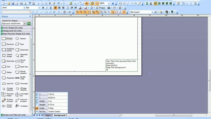Click the Theme button
This screenshot has height=119, width=211.
click(x=100, y=8)
